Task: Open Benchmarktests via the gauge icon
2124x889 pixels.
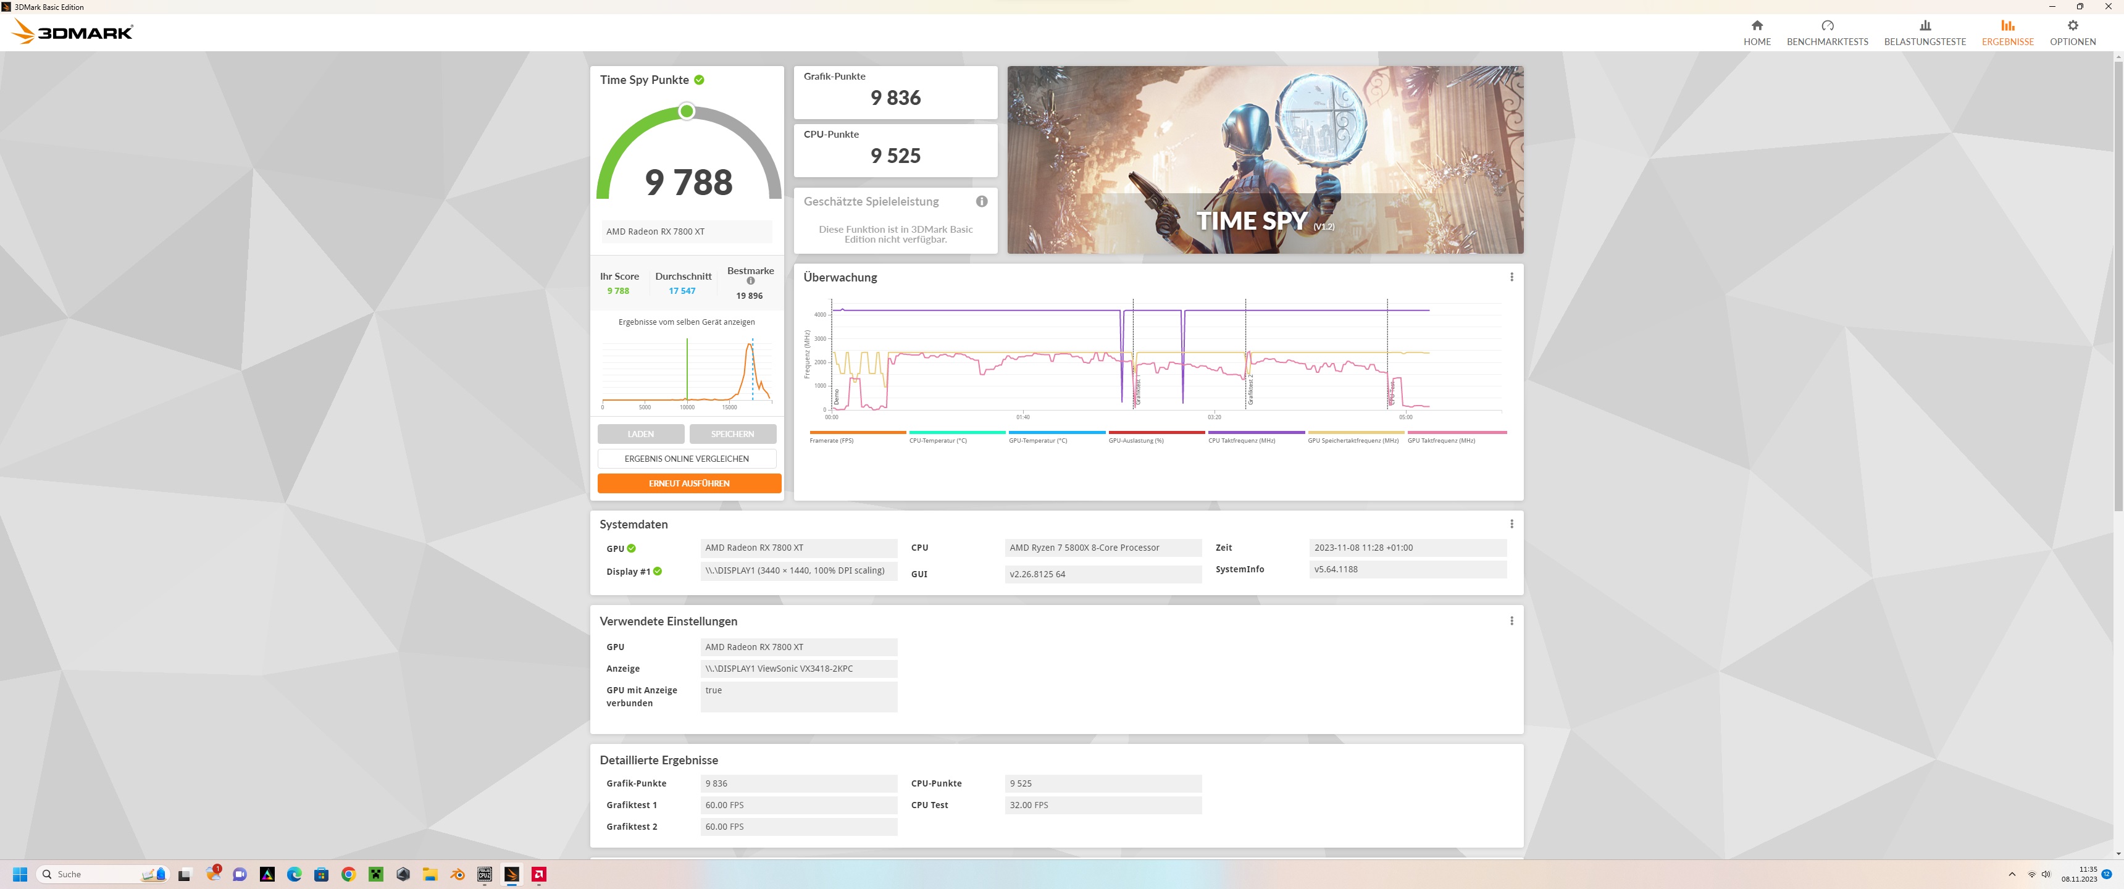Action: tap(1827, 25)
